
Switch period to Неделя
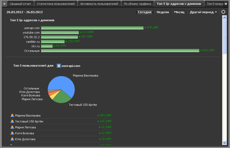163,12
